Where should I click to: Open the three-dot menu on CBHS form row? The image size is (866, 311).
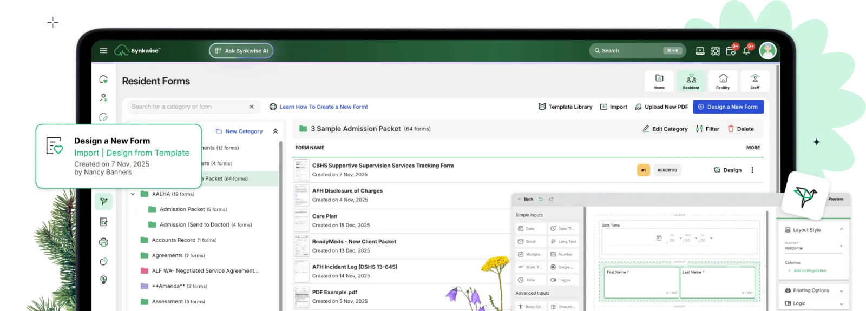point(752,170)
